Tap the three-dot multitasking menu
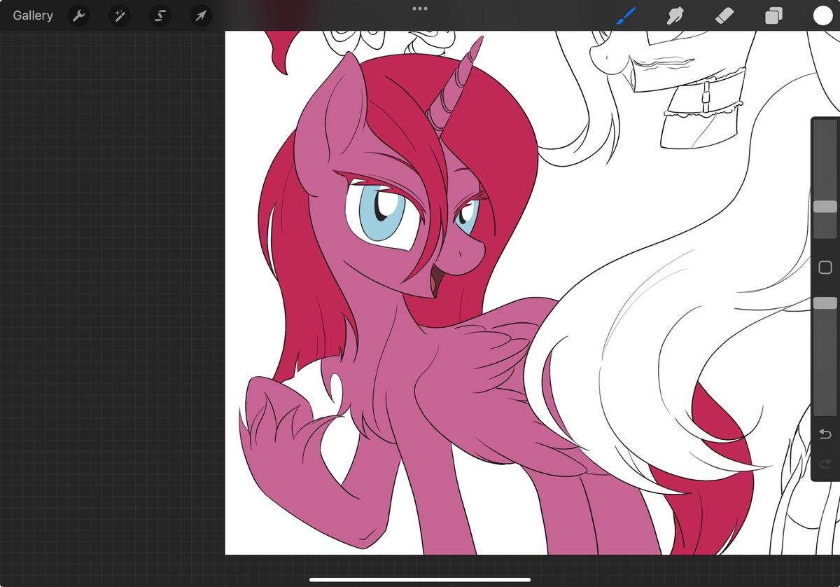This screenshot has height=587, width=840. pyautogui.click(x=420, y=8)
